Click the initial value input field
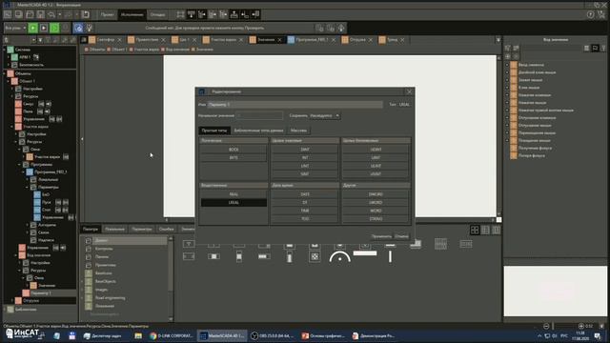This screenshot has width=610, height=343. pos(259,115)
